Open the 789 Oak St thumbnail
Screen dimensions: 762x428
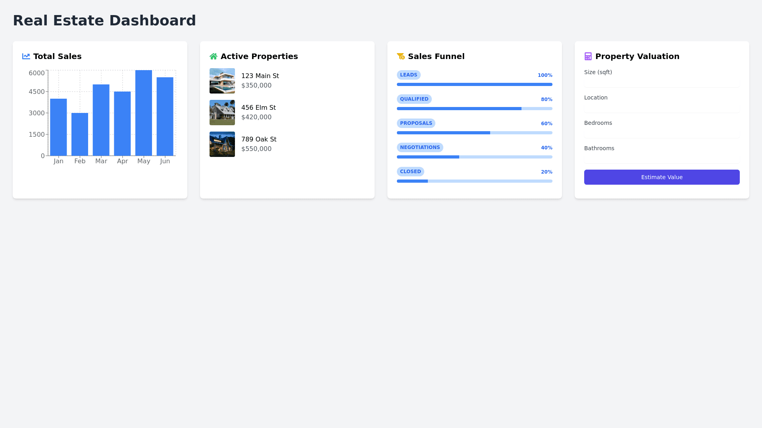[x=222, y=144]
